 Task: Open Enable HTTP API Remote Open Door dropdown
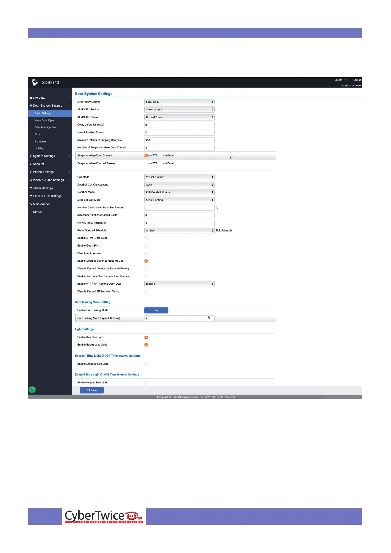pos(179,284)
